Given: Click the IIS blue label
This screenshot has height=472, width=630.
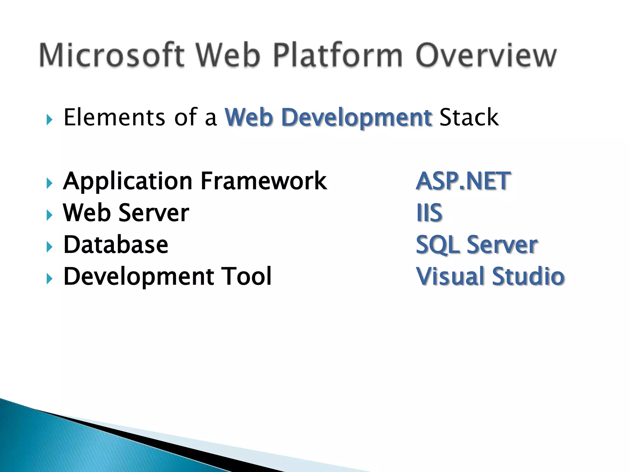Looking at the screenshot, I should [429, 213].
